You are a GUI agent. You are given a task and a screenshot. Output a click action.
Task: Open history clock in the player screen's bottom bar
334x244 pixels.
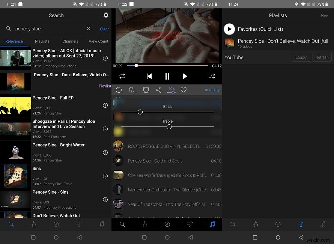(167, 224)
